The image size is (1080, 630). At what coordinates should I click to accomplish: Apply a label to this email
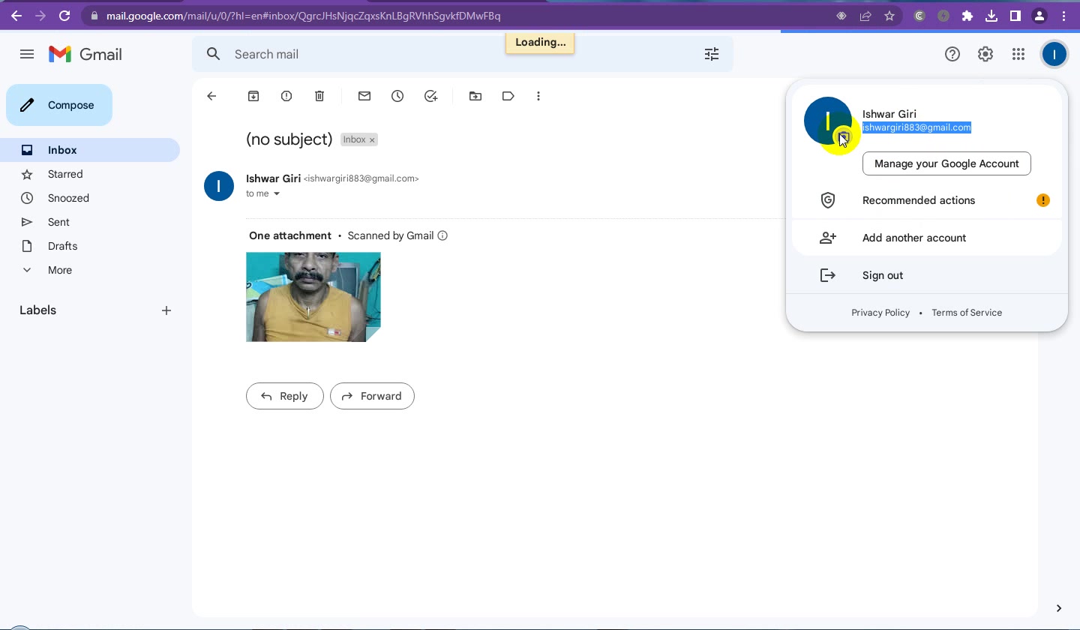508,96
